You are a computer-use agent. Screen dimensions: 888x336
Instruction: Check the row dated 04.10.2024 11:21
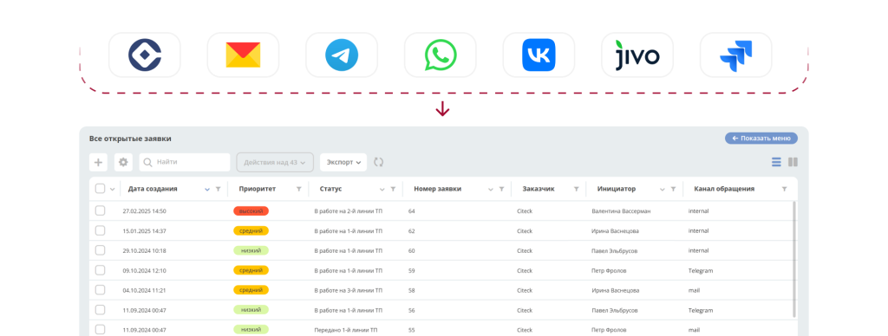point(101,290)
